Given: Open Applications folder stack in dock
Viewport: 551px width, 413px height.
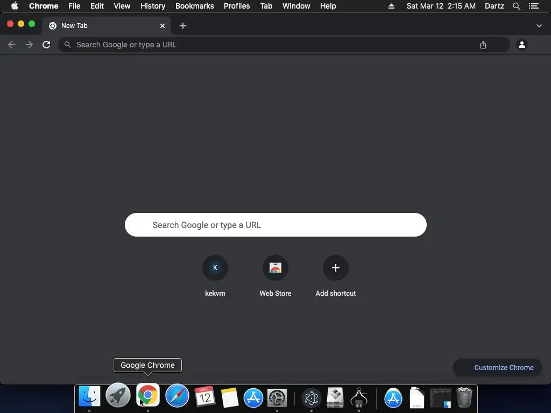Looking at the screenshot, I should (393, 398).
